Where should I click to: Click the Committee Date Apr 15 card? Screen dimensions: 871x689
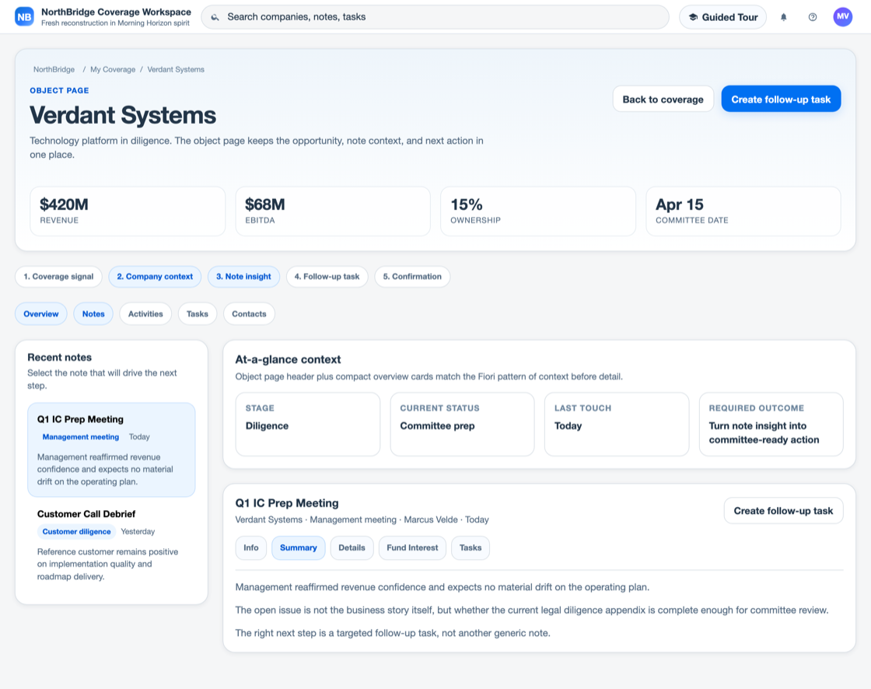[x=743, y=212]
